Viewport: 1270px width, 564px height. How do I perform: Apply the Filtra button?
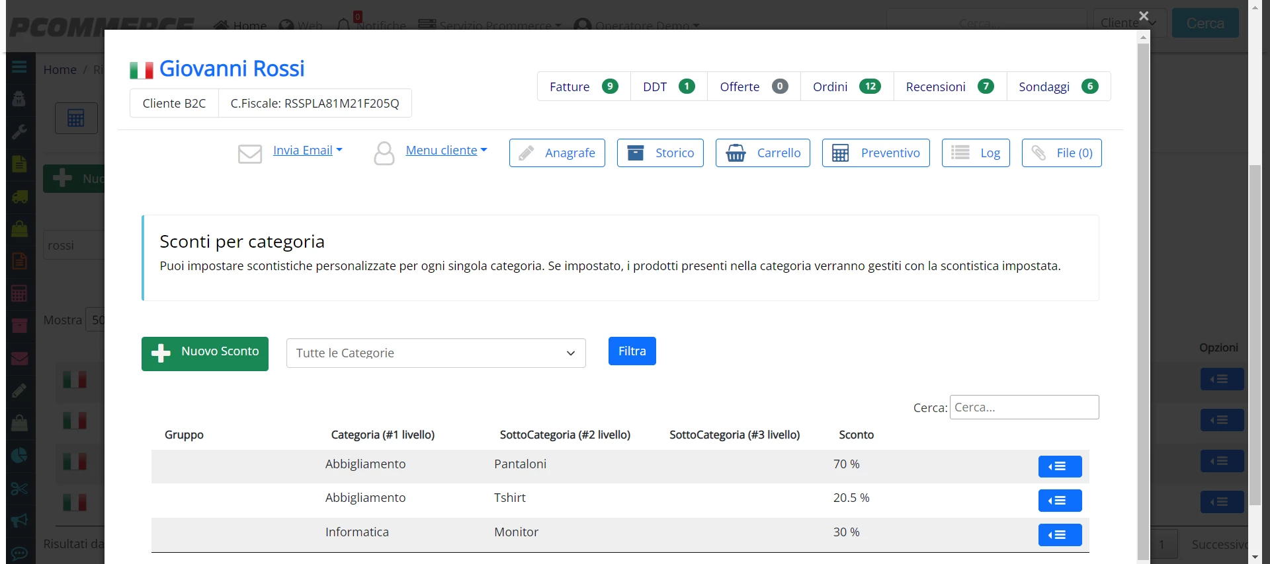tap(632, 351)
